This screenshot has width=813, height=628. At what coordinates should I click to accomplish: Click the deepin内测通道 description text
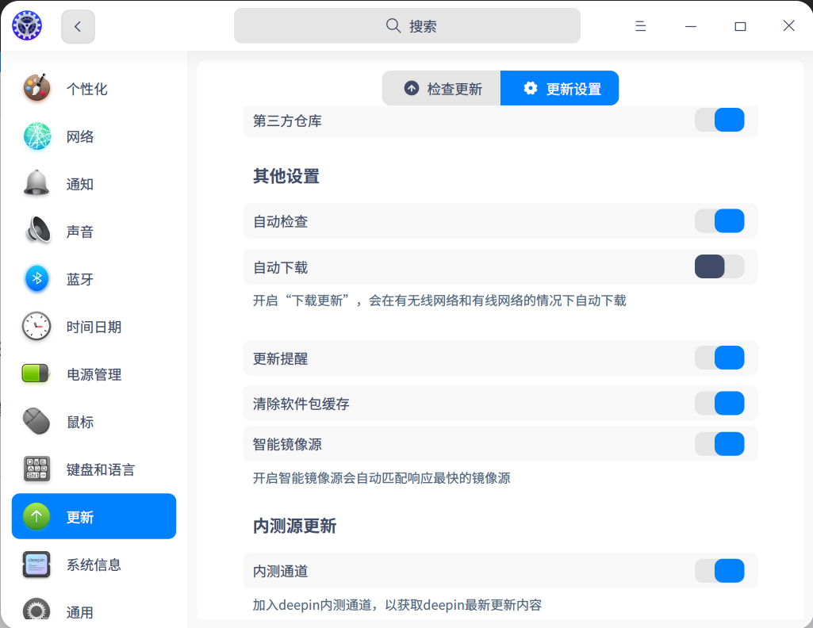pos(397,605)
